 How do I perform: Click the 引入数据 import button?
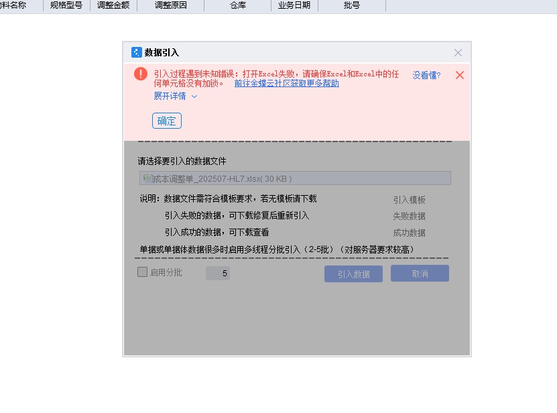click(x=353, y=274)
